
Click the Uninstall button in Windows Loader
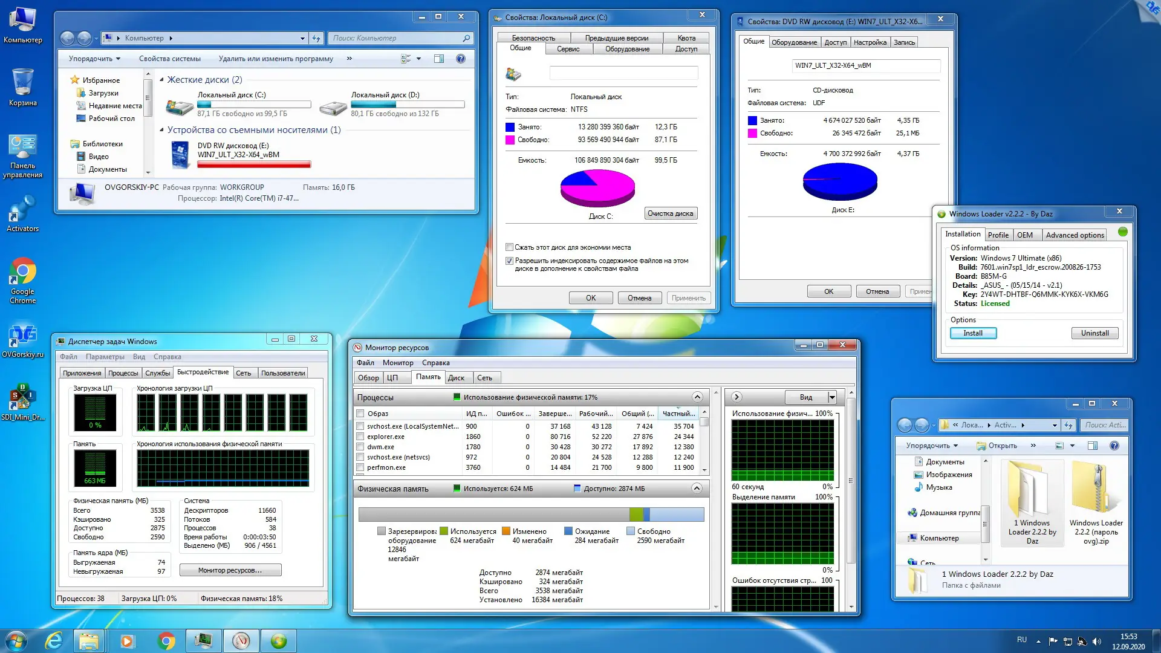coord(1094,333)
